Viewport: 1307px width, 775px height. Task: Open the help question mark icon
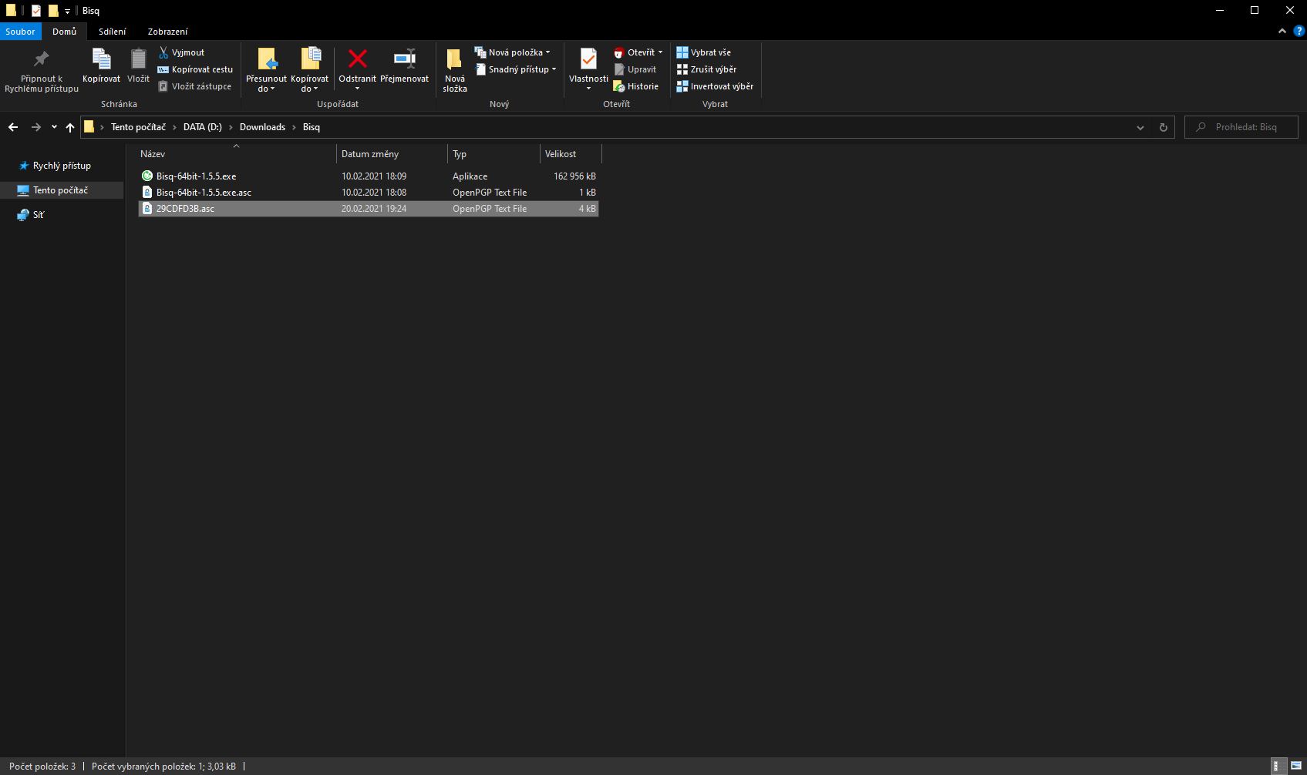(x=1299, y=31)
